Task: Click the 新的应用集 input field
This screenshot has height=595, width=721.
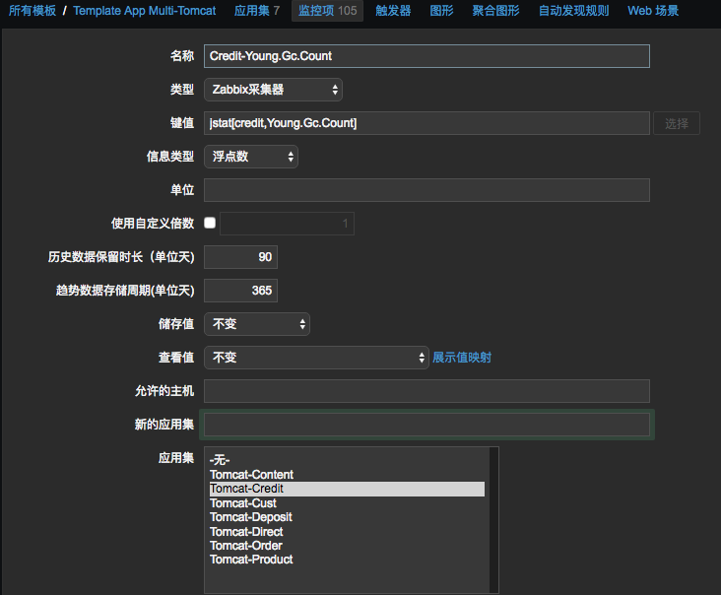Action: click(426, 425)
